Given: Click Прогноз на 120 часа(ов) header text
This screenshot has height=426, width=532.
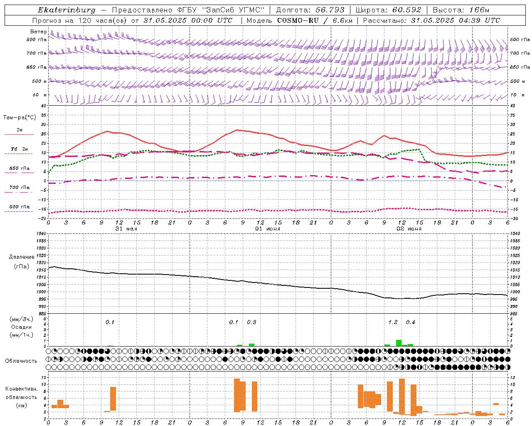Looking at the screenshot, I should coord(79,20).
